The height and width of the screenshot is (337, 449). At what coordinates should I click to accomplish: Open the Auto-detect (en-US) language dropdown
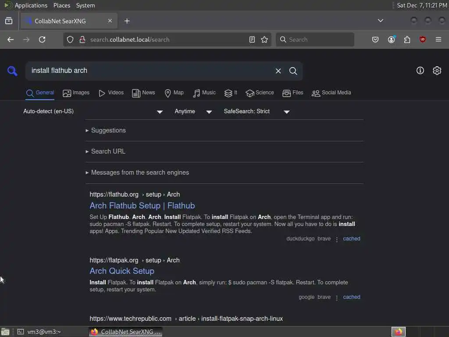coord(93,111)
